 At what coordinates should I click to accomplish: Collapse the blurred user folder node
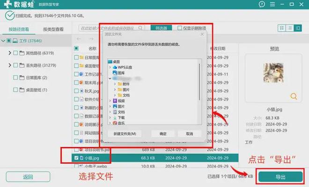point(110,78)
